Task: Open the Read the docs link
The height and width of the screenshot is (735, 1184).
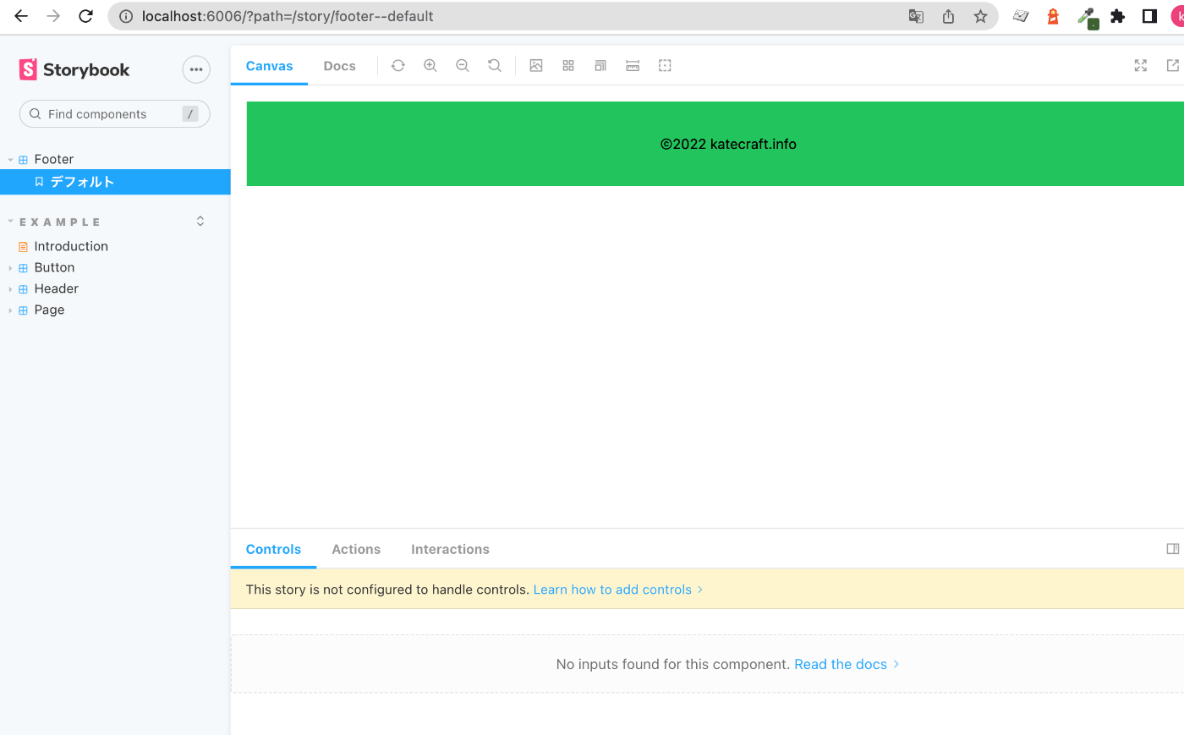Action: [x=847, y=665]
